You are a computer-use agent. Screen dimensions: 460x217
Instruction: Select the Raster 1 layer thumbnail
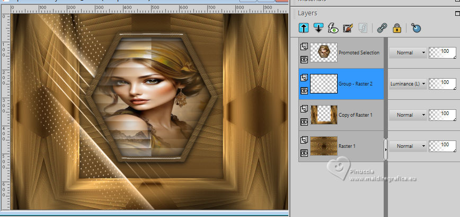(324, 146)
